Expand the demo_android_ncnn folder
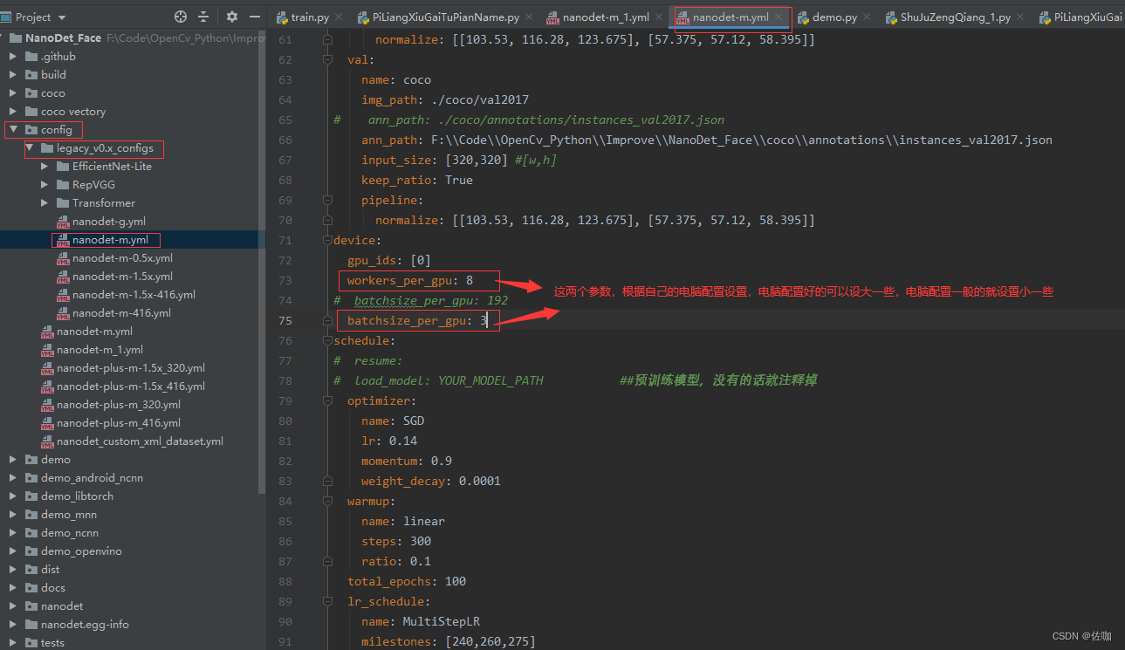This screenshot has width=1125, height=650. (x=13, y=478)
